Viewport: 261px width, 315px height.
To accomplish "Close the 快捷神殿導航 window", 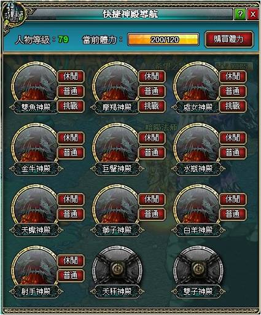I will (253, 14).
